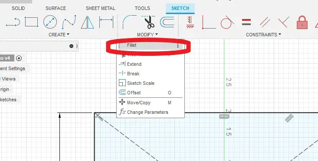Apply the Perpendicular constraint icon
Image resolution: width=318 pixels, height=161 pixels.
(284, 22)
